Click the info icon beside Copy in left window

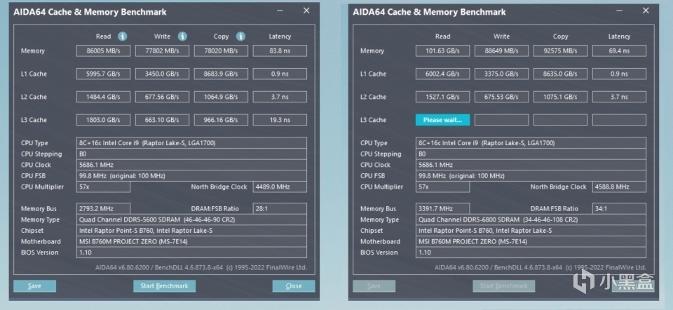240,36
